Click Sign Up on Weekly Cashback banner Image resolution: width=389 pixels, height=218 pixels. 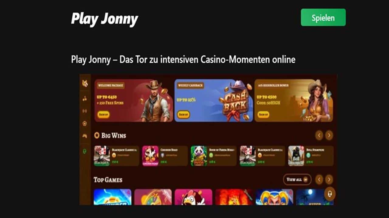183,114
